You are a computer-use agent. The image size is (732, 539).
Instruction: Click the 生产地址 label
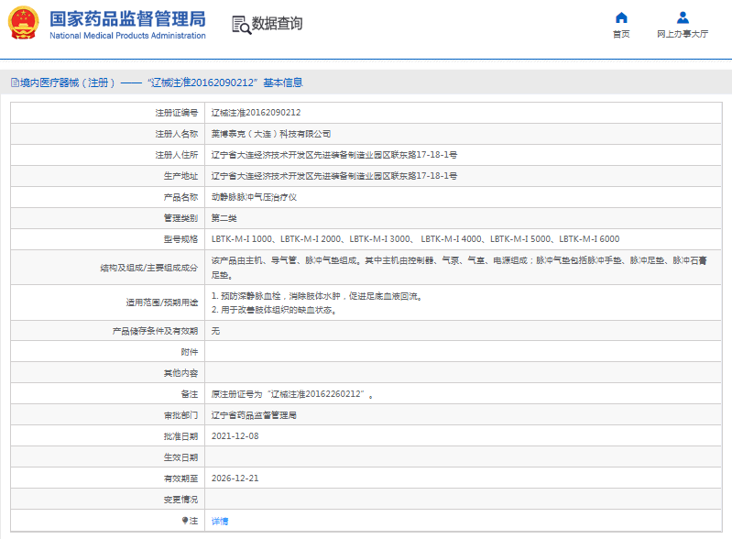pos(180,176)
